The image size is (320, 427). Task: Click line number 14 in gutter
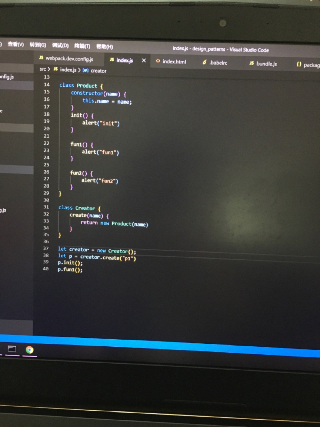pos(47,85)
